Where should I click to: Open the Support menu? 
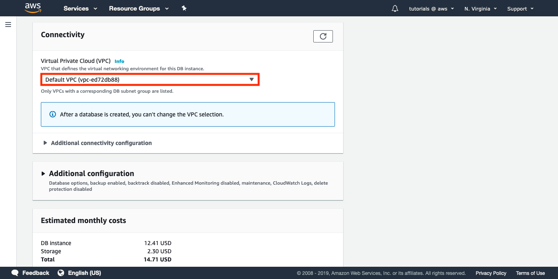[x=520, y=9]
